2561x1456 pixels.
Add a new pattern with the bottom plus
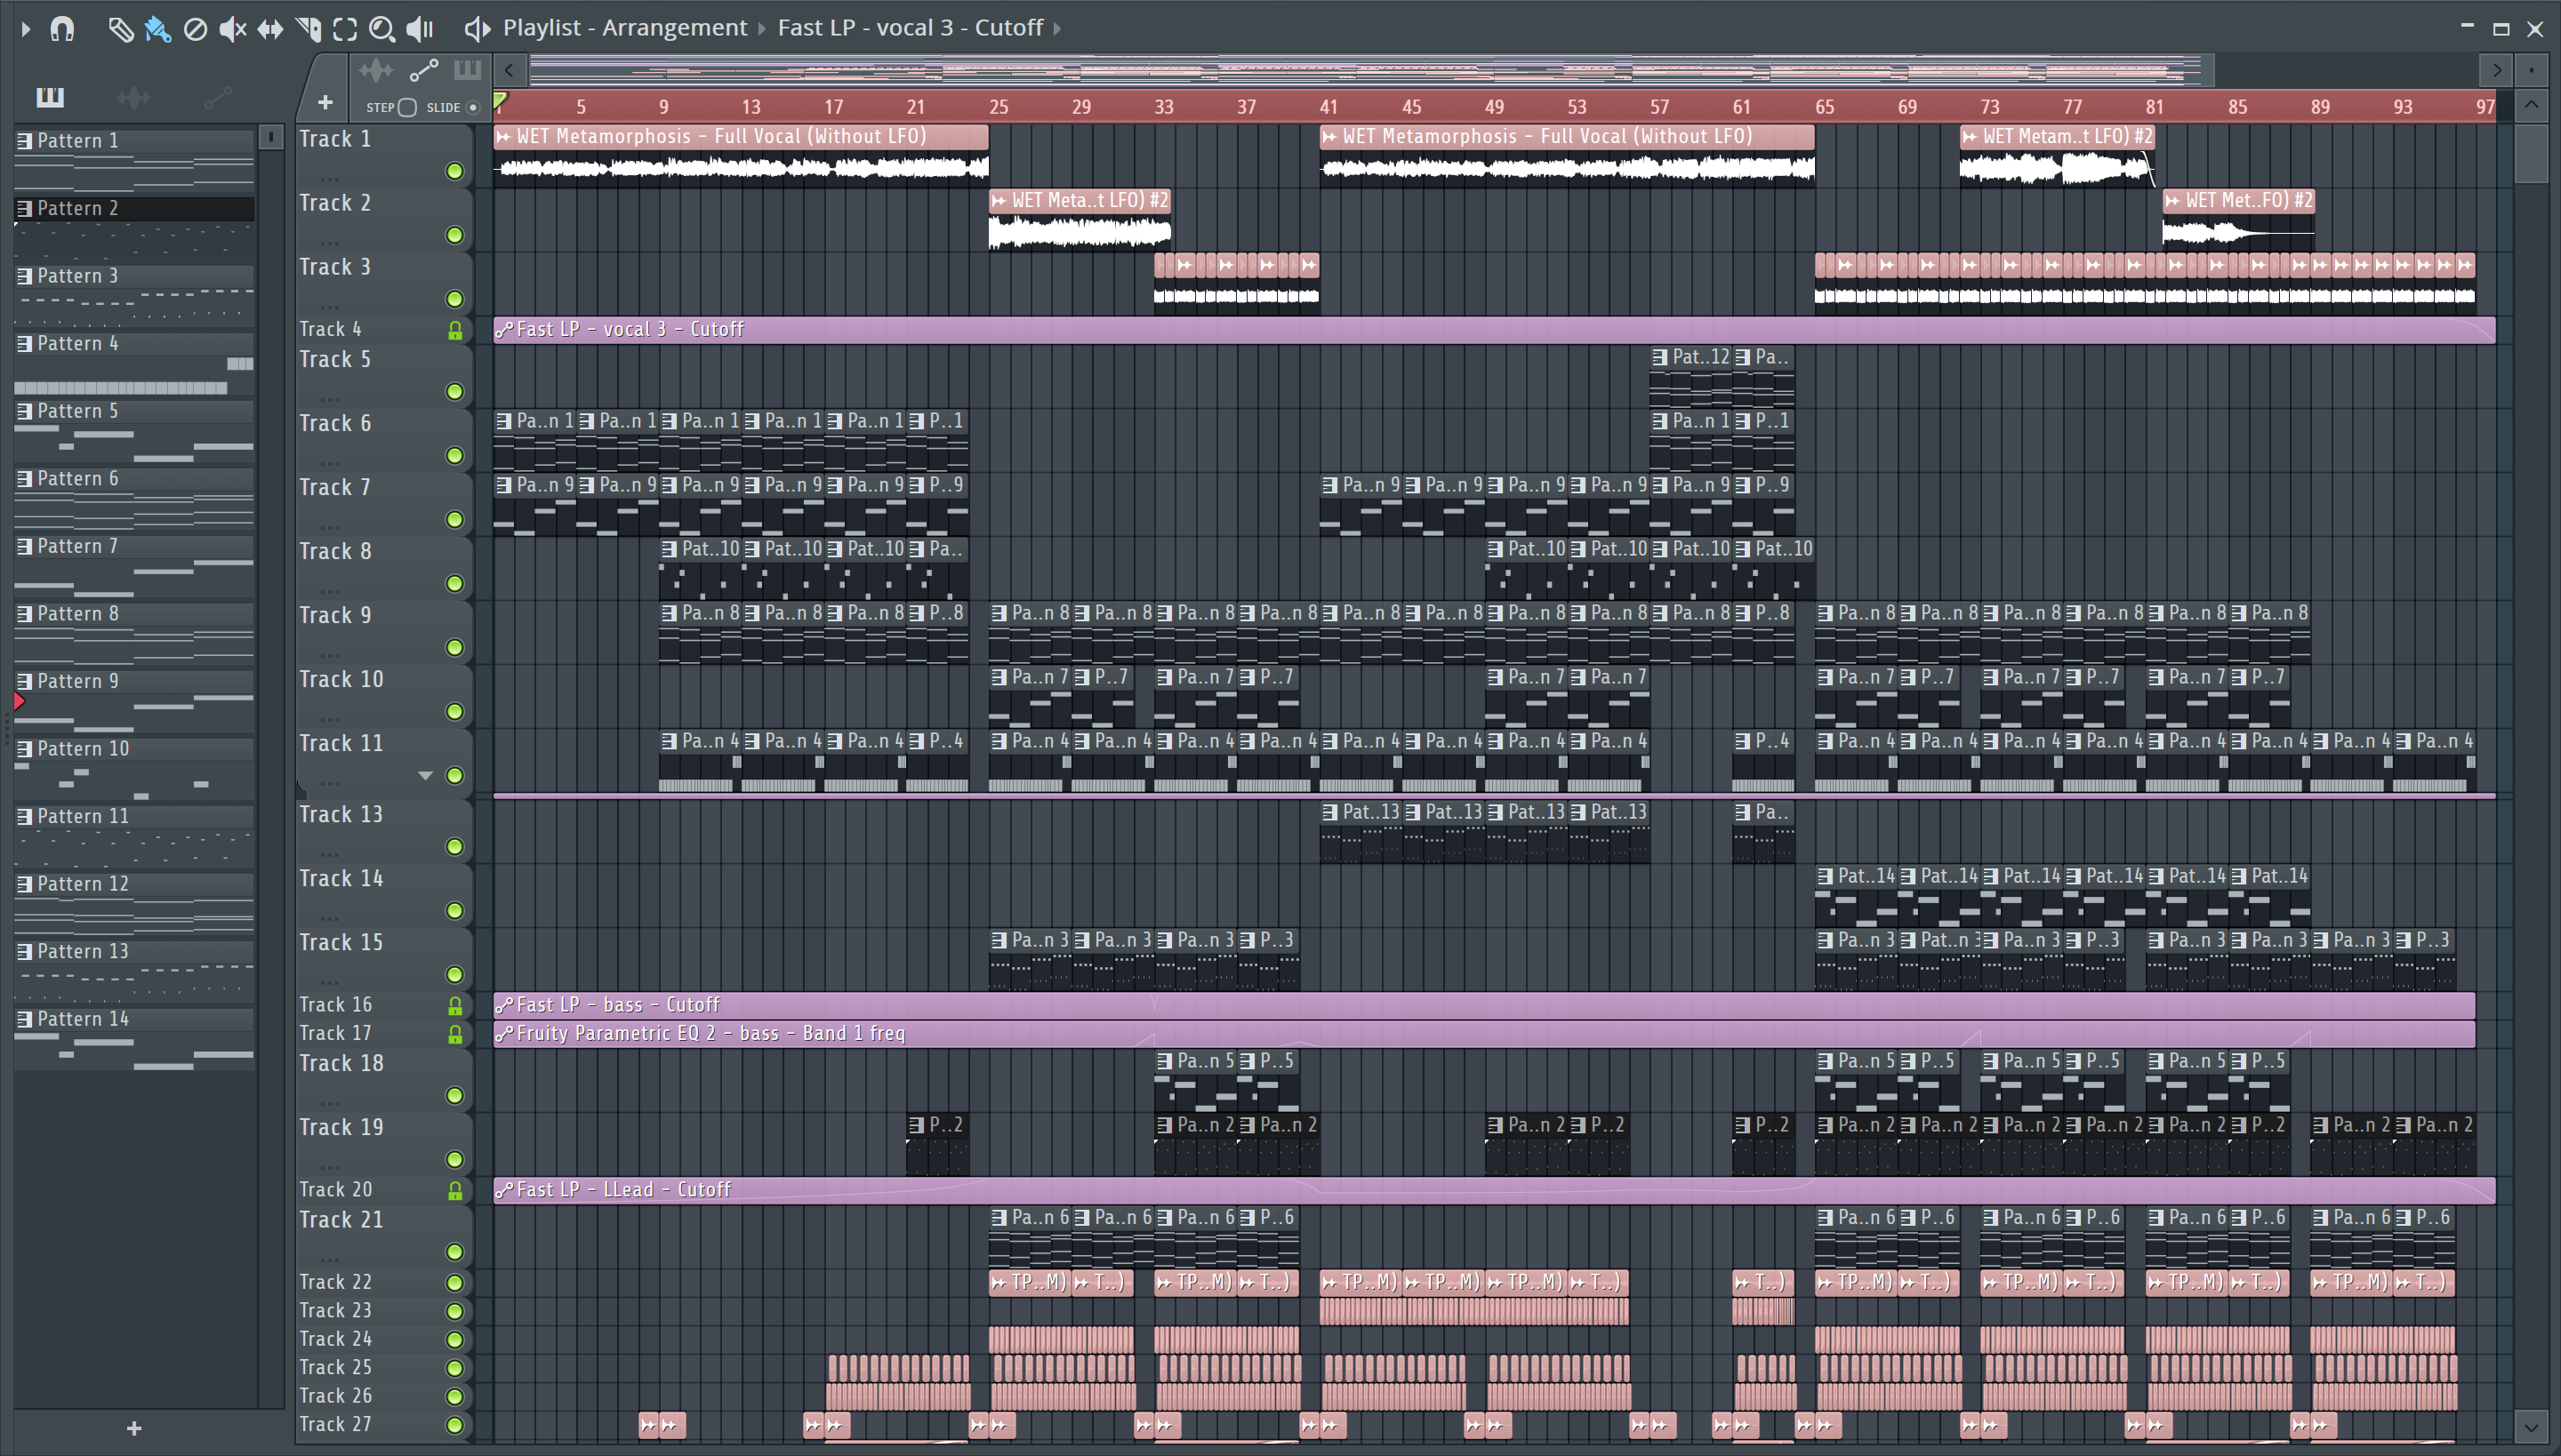click(134, 1428)
